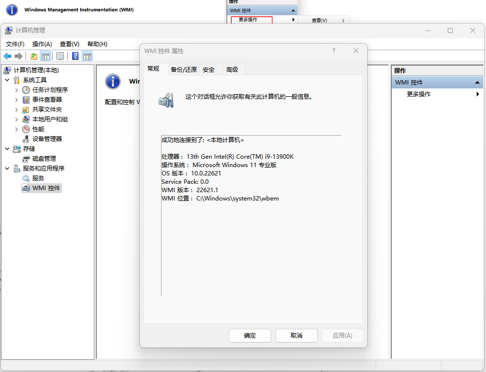Image resolution: width=486 pixels, height=372 pixels.
Task: Click the 计算机管理 title bar icon
Action: [9, 30]
